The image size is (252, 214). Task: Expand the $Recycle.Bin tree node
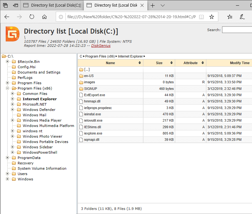click(7, 61)
